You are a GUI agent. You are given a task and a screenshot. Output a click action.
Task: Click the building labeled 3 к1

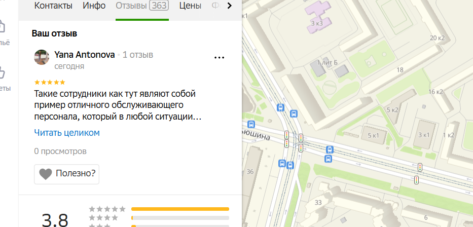[x=424, y=135]
